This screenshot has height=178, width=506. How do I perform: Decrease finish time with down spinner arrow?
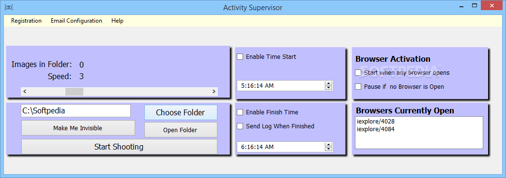[328, 149]
